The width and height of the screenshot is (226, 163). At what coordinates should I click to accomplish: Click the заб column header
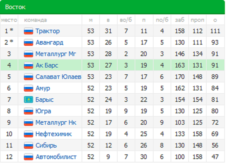[x=180, y=20]
